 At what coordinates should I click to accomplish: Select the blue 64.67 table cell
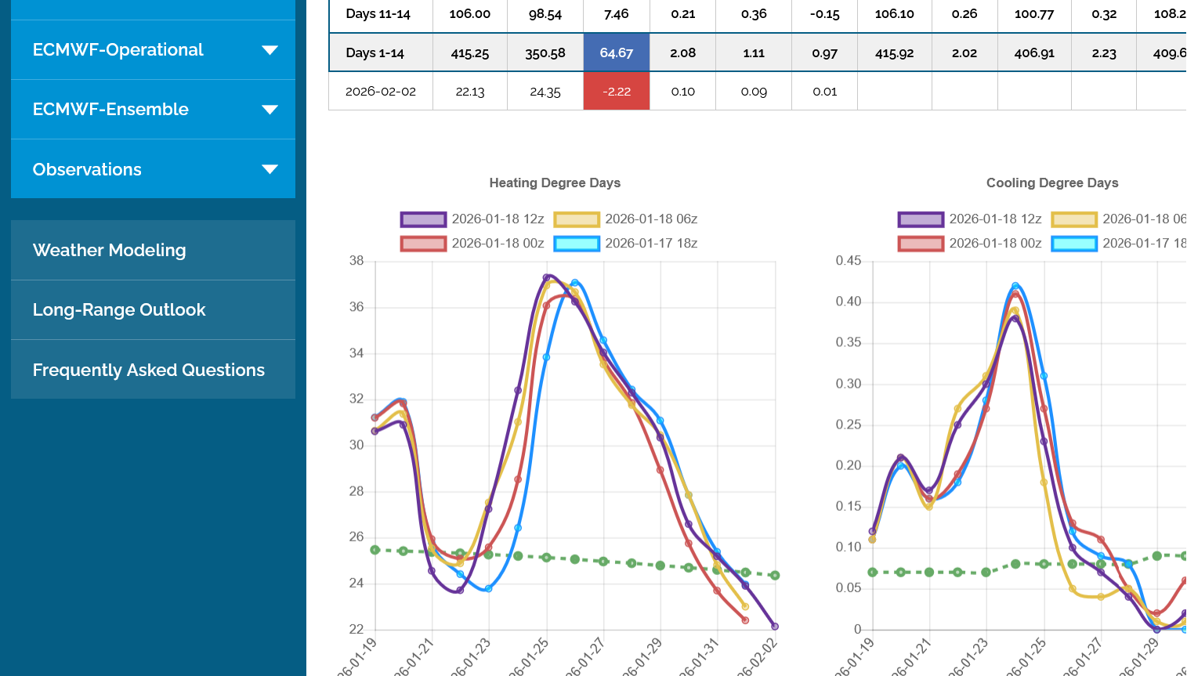coord(617,52)
